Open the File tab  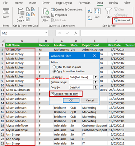click(x=5, y=3)
